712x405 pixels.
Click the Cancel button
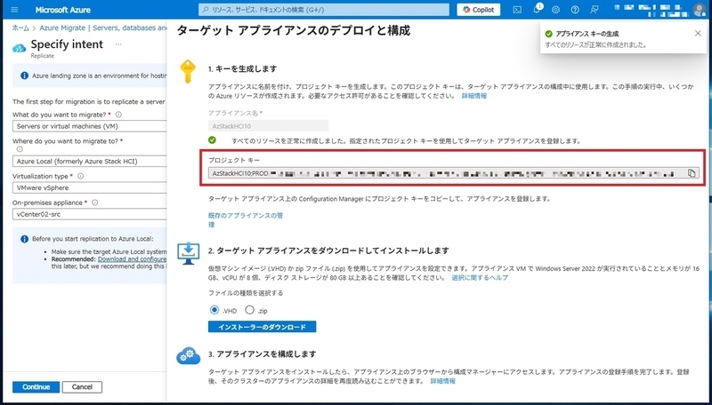(x=82, y=387)
